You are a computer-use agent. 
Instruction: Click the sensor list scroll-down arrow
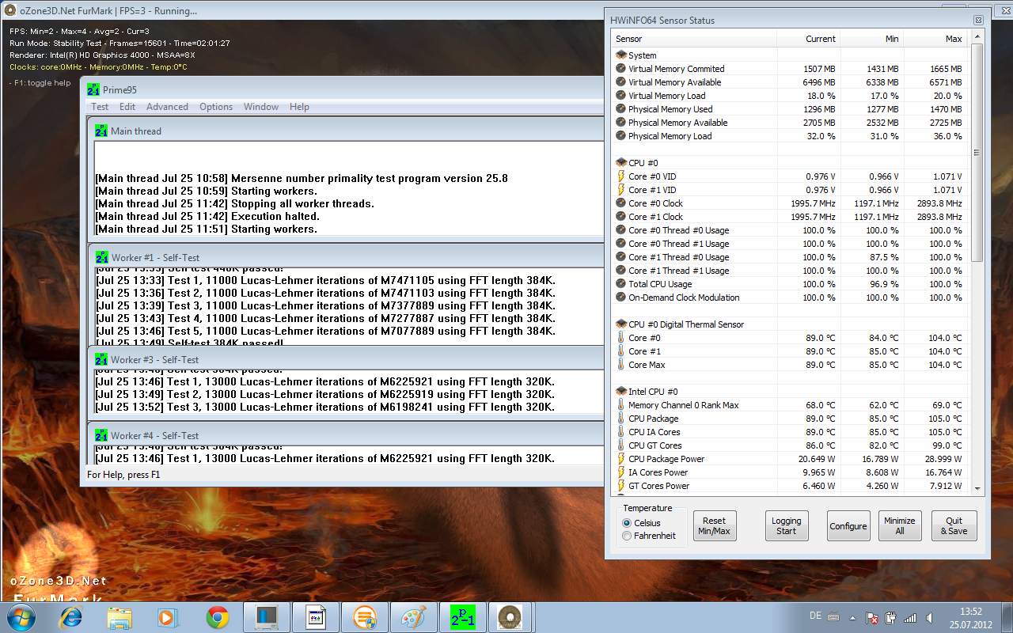pos(977,488)
